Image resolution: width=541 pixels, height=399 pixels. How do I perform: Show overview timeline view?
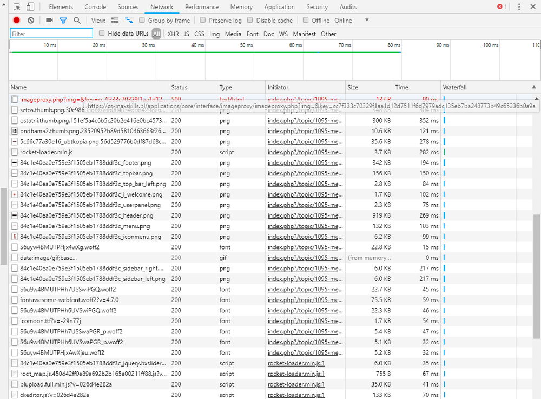click(x=129, y=19)
